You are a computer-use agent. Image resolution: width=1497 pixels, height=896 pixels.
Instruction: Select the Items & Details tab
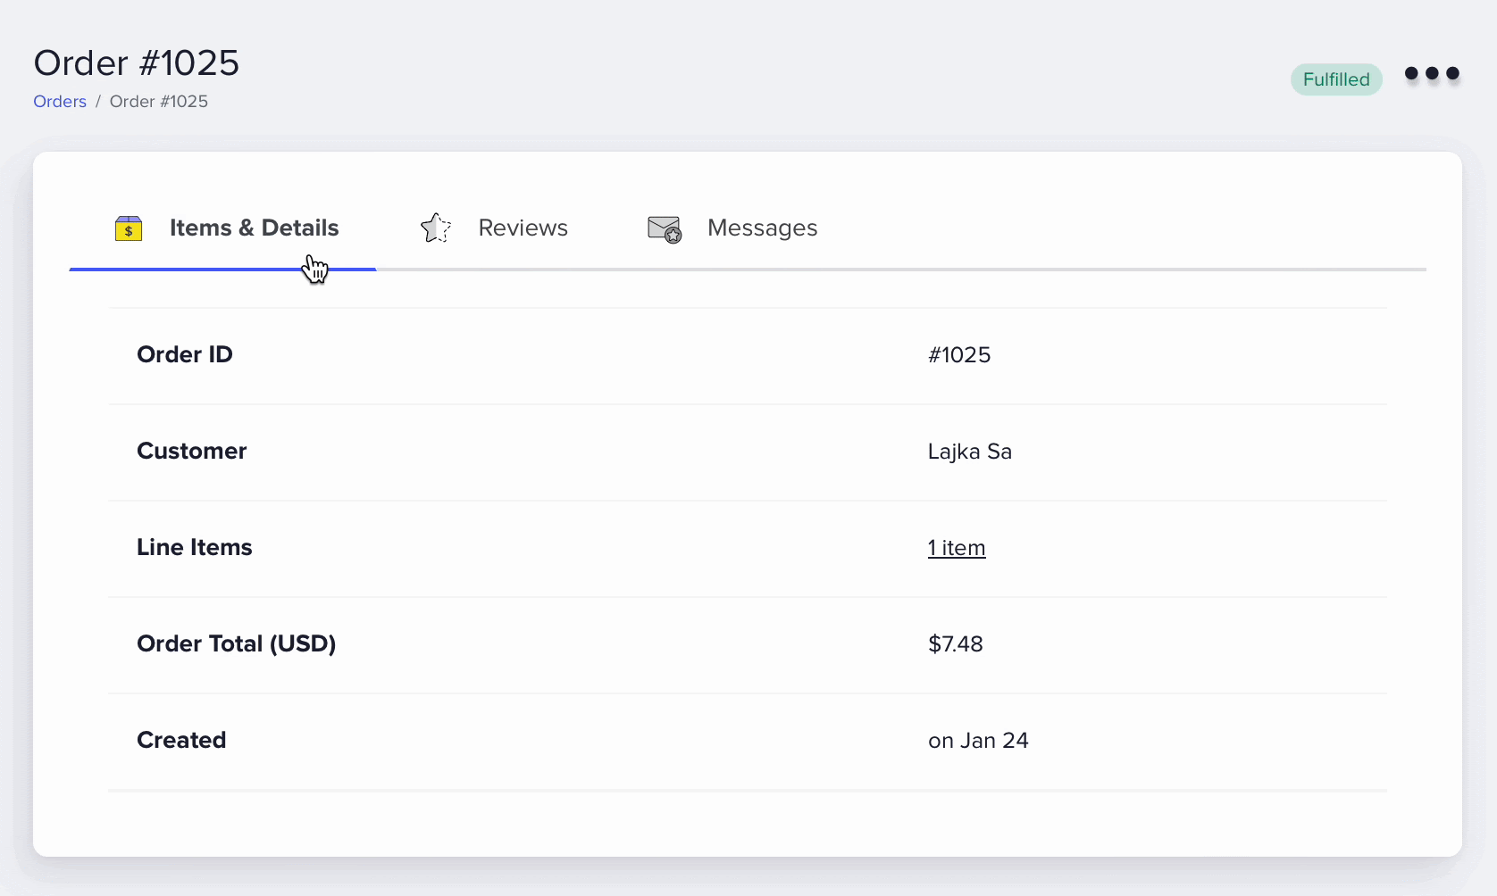click(253, 228)
